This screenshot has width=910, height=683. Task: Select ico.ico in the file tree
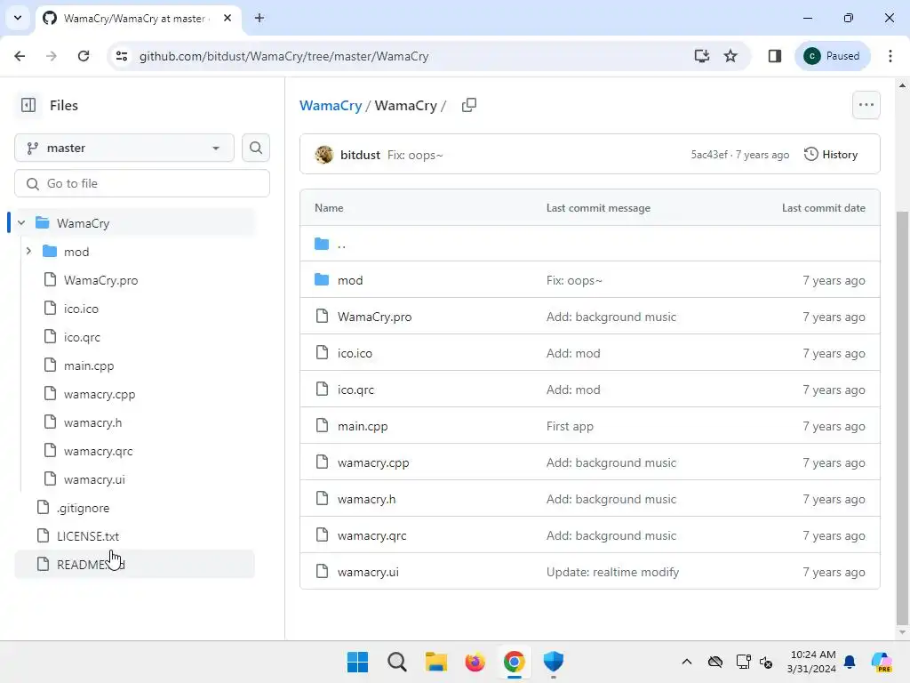click(x=81, y=309)
